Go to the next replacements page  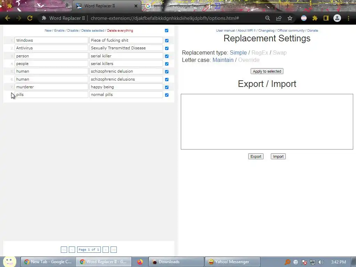[106, 250]
